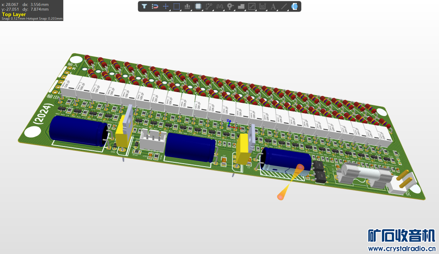This screenshot has height=254, width=439.
Task: Choose the Place Component chip icon
Action: (x=198, y=6)
